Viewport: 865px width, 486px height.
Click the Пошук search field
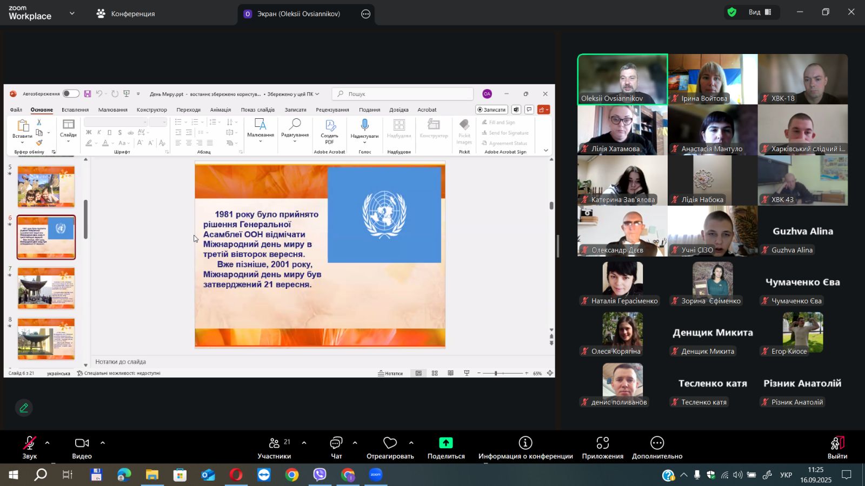pyautogui.click(x=403, y=94)
